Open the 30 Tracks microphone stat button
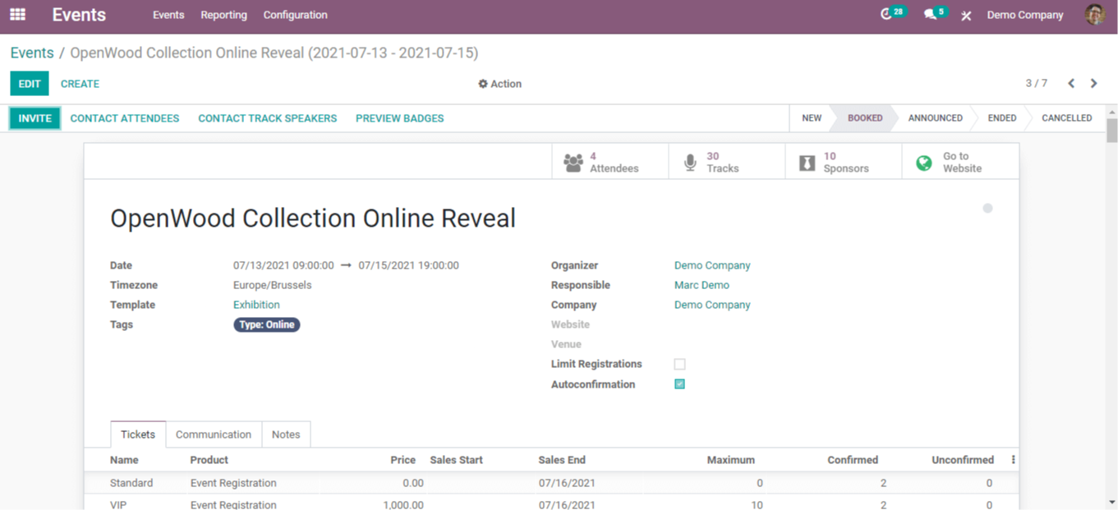 pyautogui.click(x=727, y=162)
